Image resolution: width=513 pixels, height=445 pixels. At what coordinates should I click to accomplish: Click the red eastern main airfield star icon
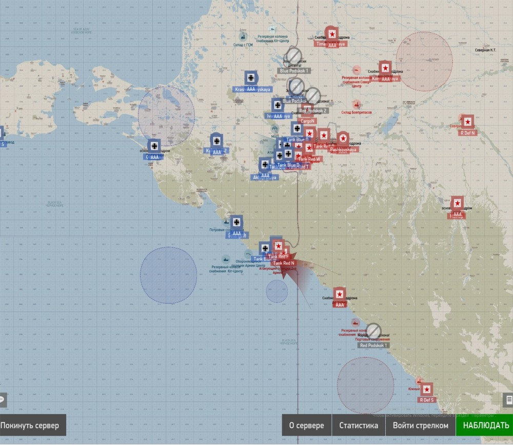(x=458, y=203)
